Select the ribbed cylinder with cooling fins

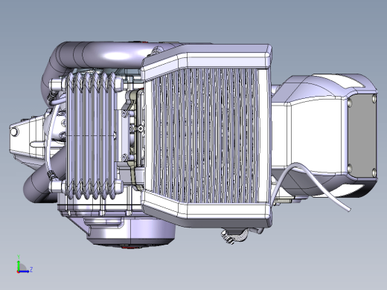(91, 136)
